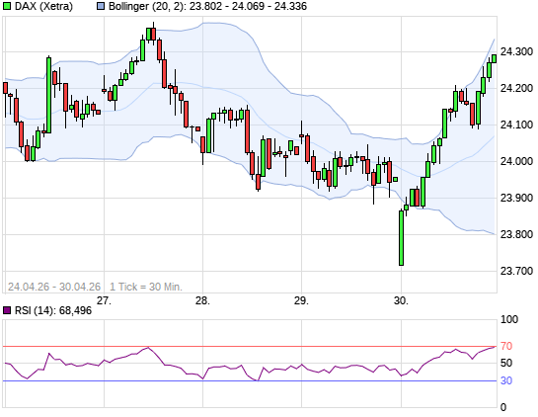538x417 pixels.
Task: Click the 29. date axis label
Action: pos(302,300)
